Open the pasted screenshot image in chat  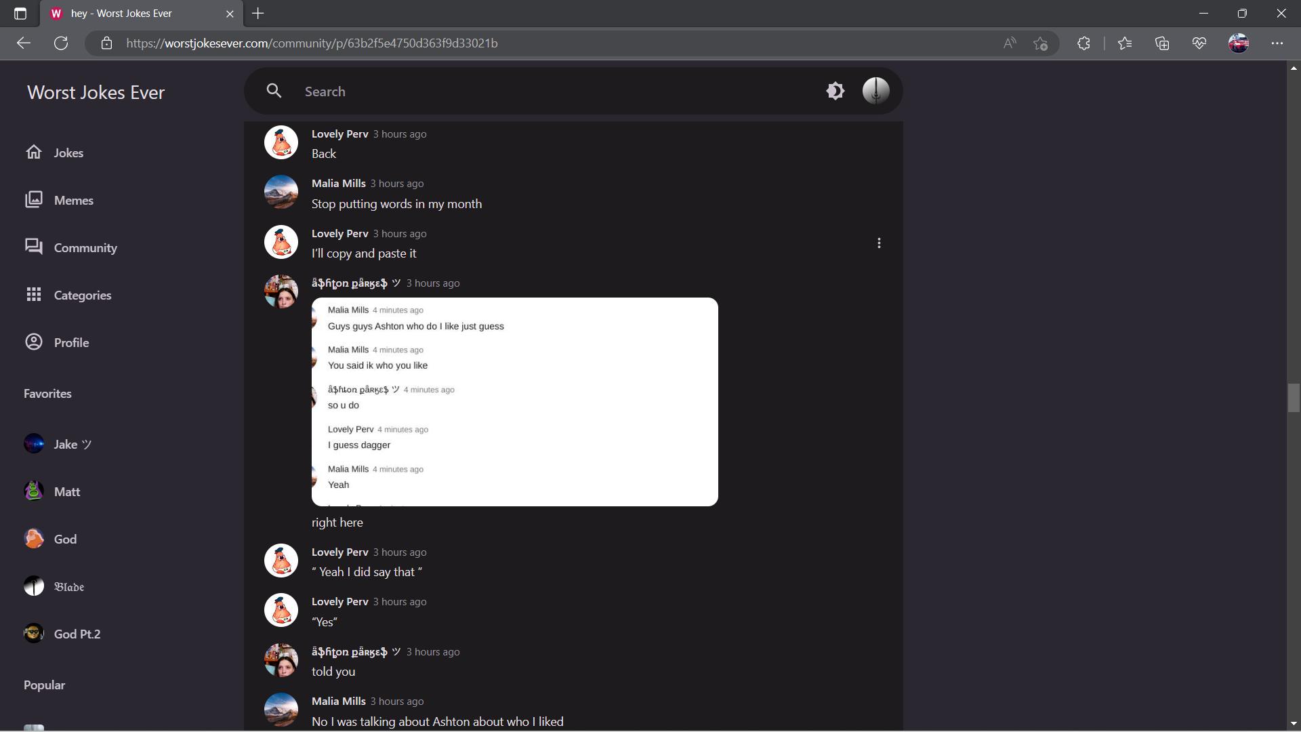pos(514,401)
